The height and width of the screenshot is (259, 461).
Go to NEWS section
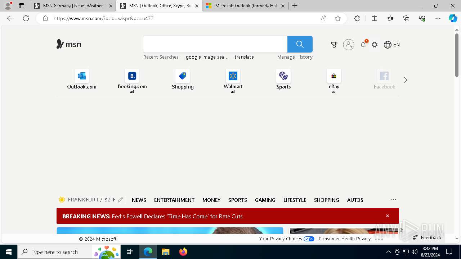point(139,200)
